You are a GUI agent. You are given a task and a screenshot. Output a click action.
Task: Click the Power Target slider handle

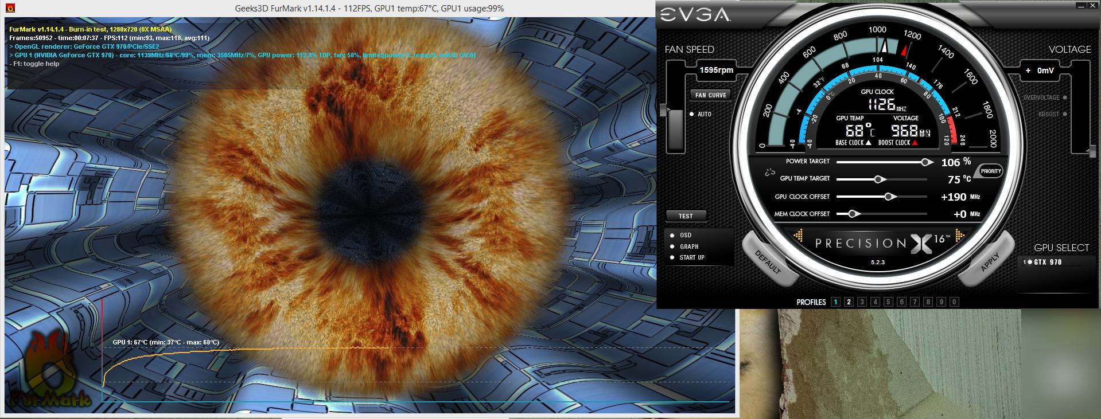927,162
